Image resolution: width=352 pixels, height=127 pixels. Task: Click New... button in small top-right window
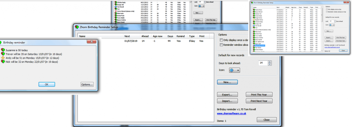[x=329, y=31]
